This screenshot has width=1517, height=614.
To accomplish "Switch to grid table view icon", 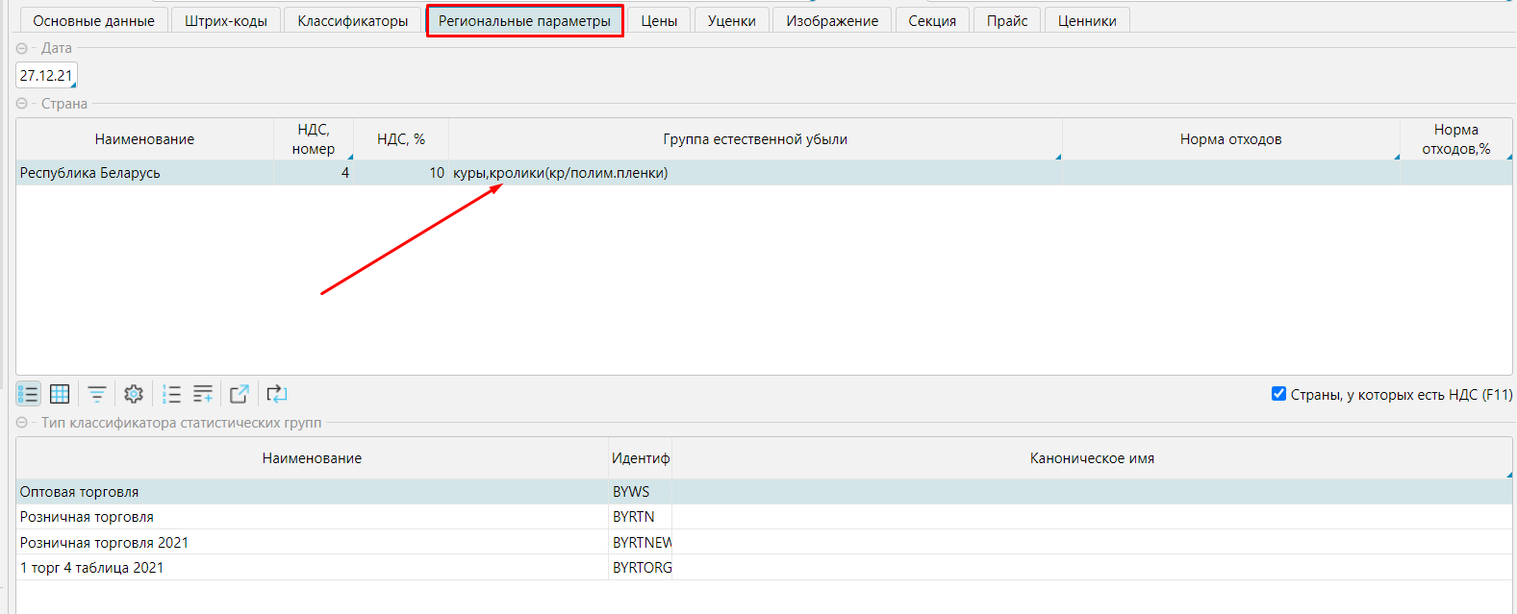I will [60, 394].
